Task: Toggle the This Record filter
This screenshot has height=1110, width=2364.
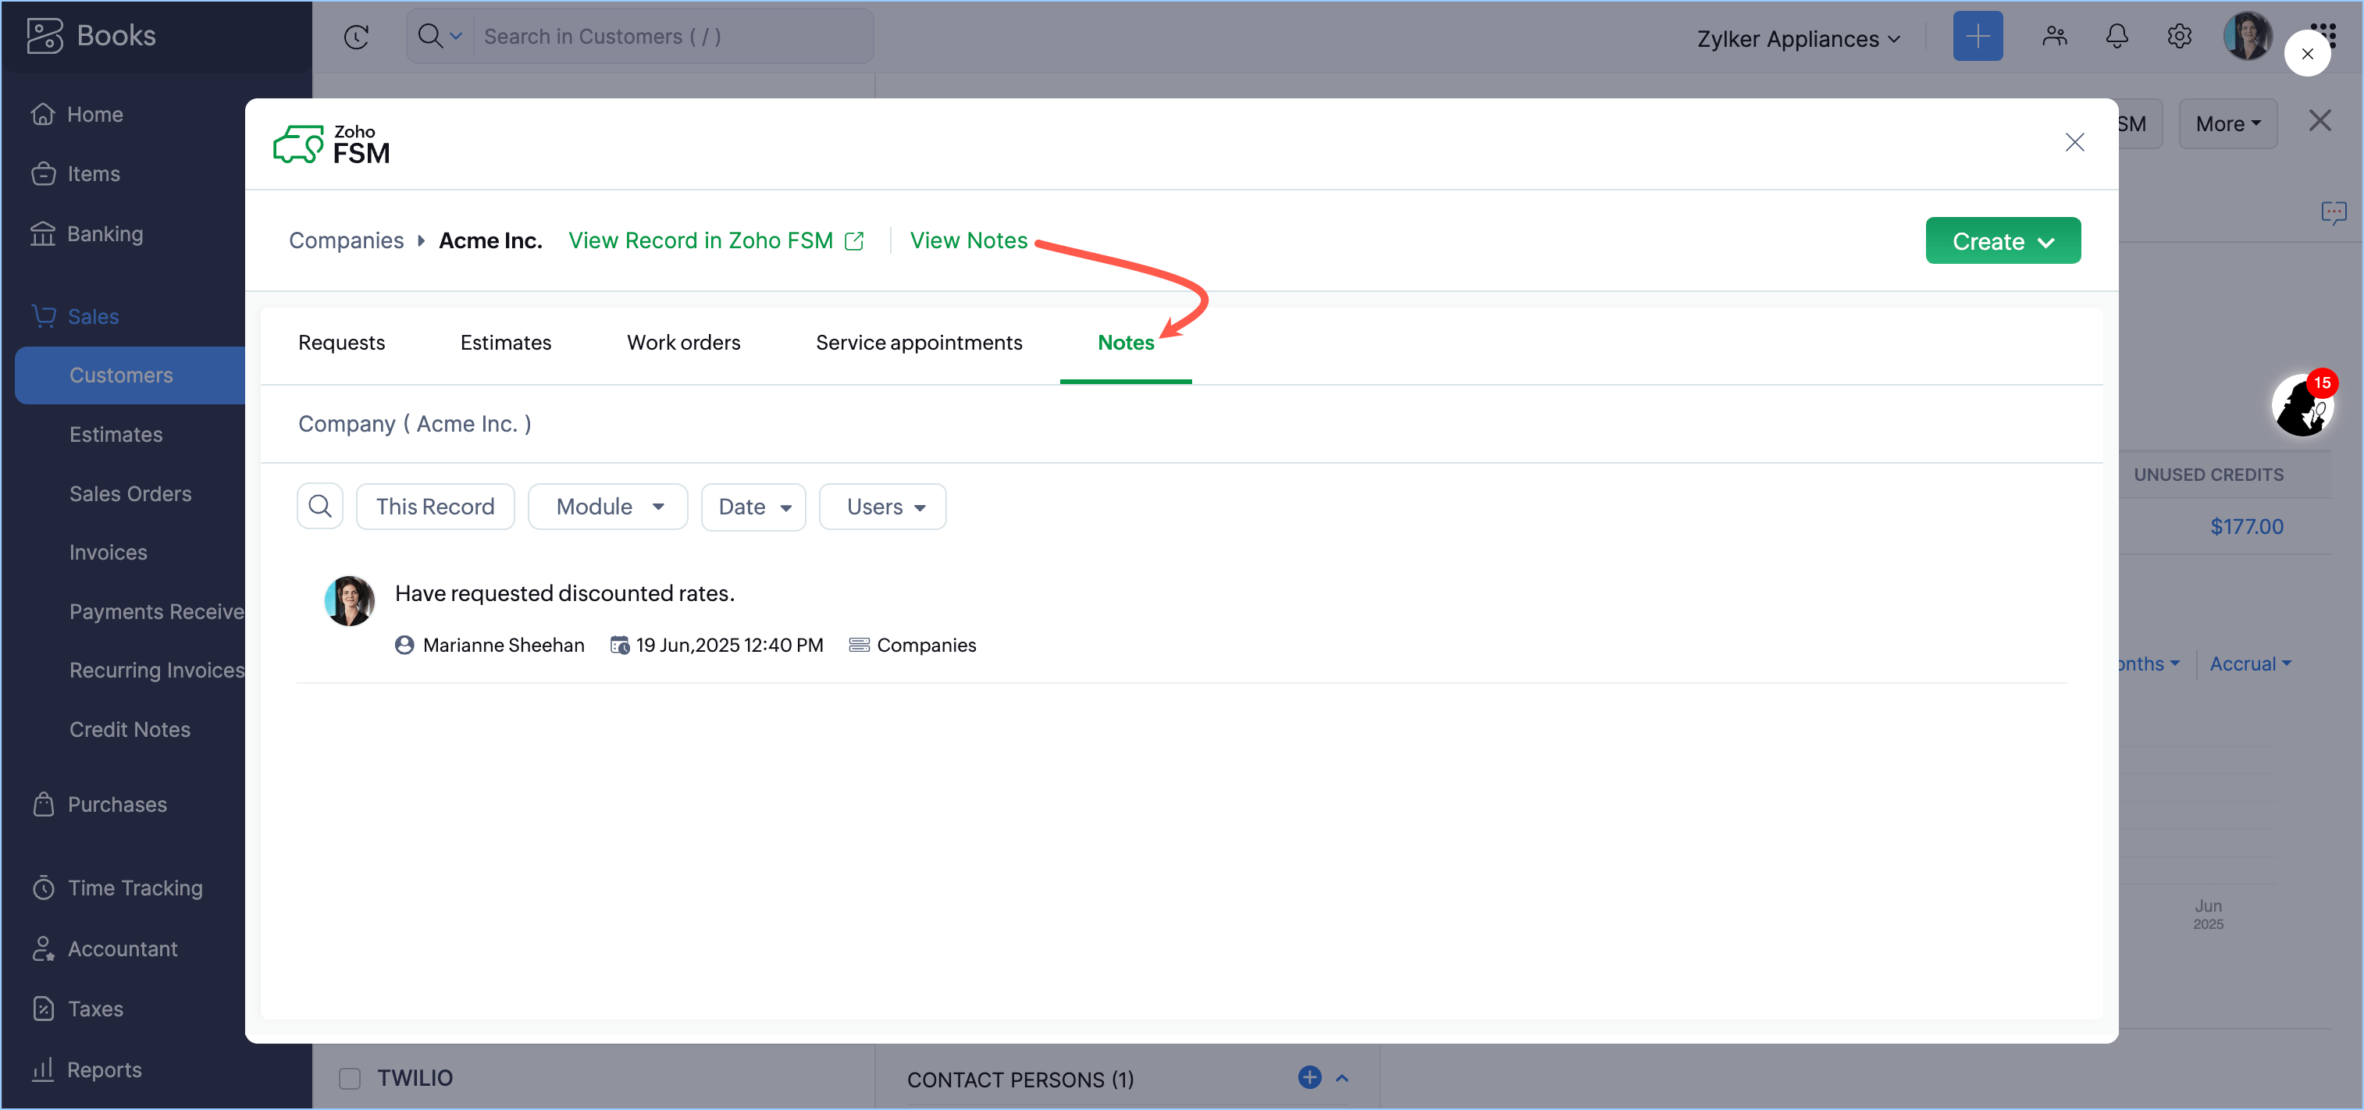Action: click(435, 507)
